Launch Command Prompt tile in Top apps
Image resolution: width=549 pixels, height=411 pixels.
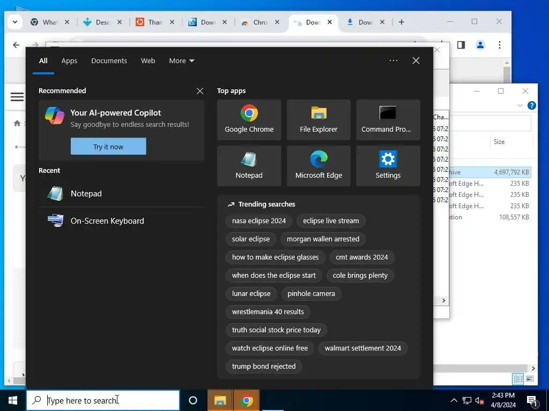[388, 120]
